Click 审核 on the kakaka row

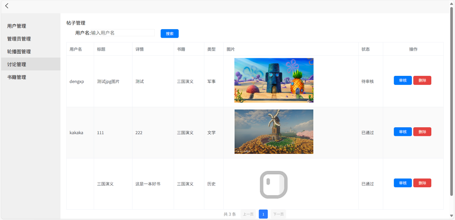[x=402, y=132]
